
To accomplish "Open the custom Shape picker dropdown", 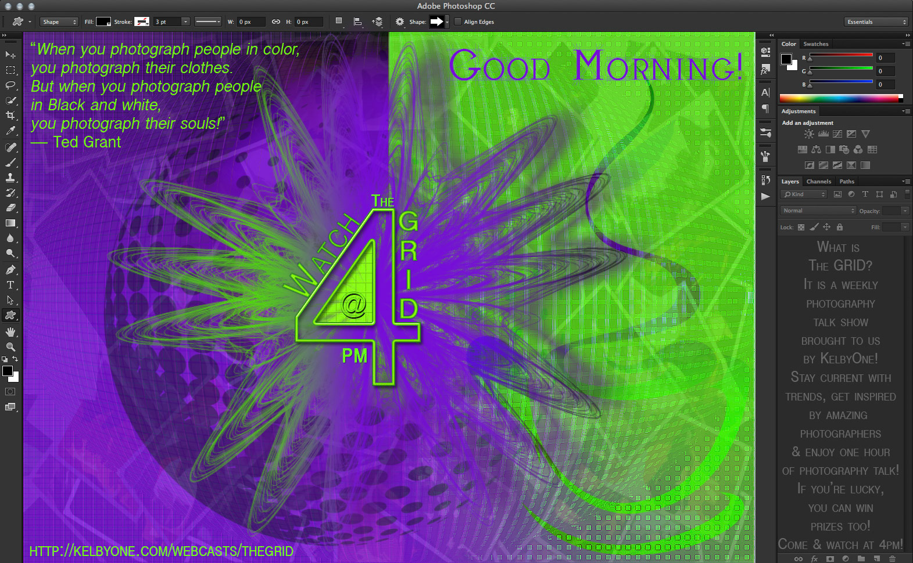I will point(447,22).
